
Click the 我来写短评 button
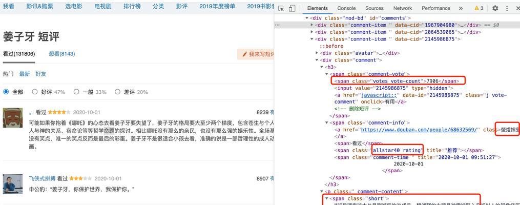[x=256, y=54]
